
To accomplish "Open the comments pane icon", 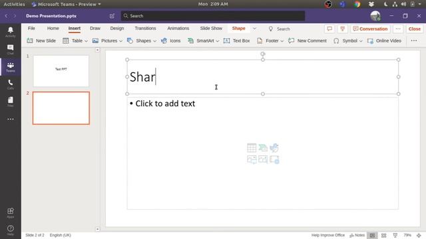I will coord(329,29).
